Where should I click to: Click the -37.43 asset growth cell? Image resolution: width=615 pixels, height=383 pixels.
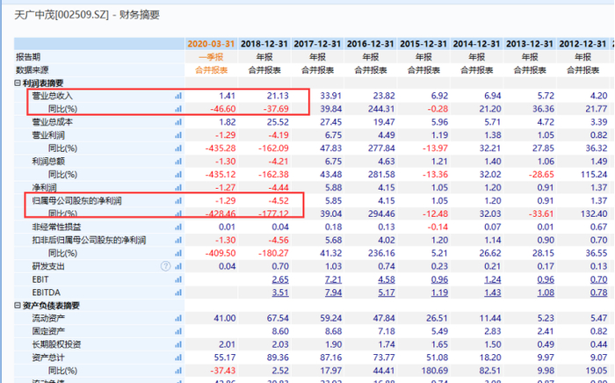pyautogui.click(x=223, y=371)
